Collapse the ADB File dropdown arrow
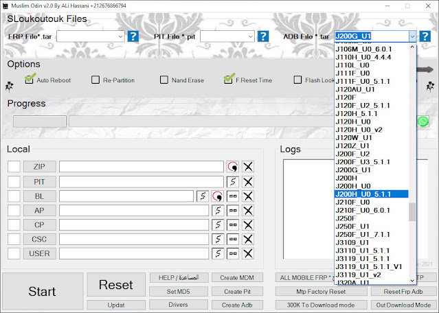 (x=412, y=36)
